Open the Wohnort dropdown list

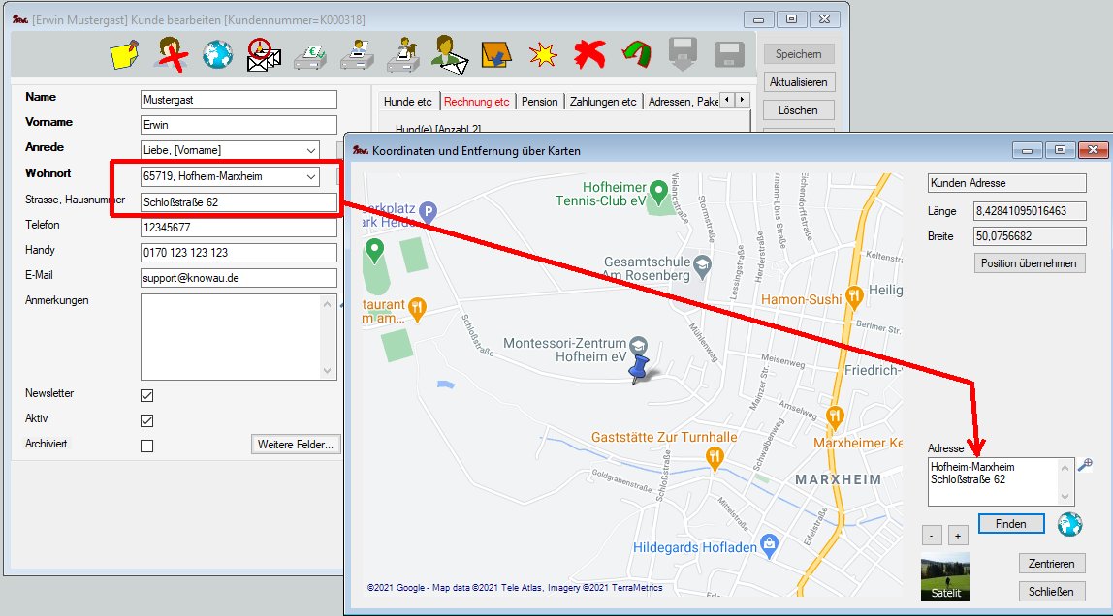[x=310, y=176]
